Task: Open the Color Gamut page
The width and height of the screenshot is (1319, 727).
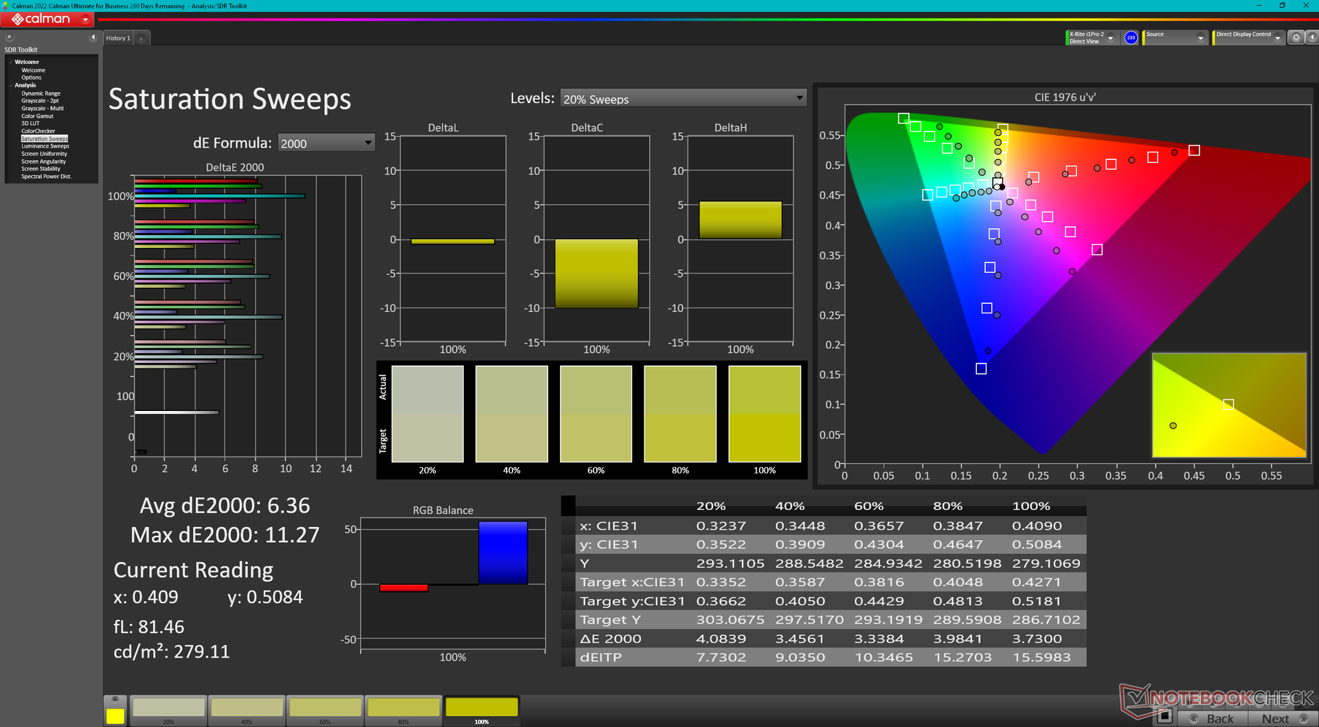Action: click(x=37, y=116)
